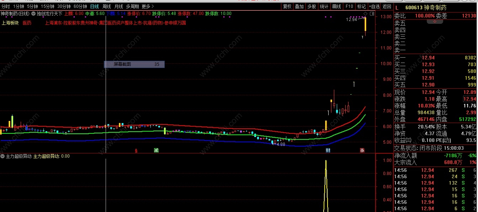The width and height of the screenshot is (478, 212).
Task: Click the 复权 adjustment button
Action: pos(287,6)
